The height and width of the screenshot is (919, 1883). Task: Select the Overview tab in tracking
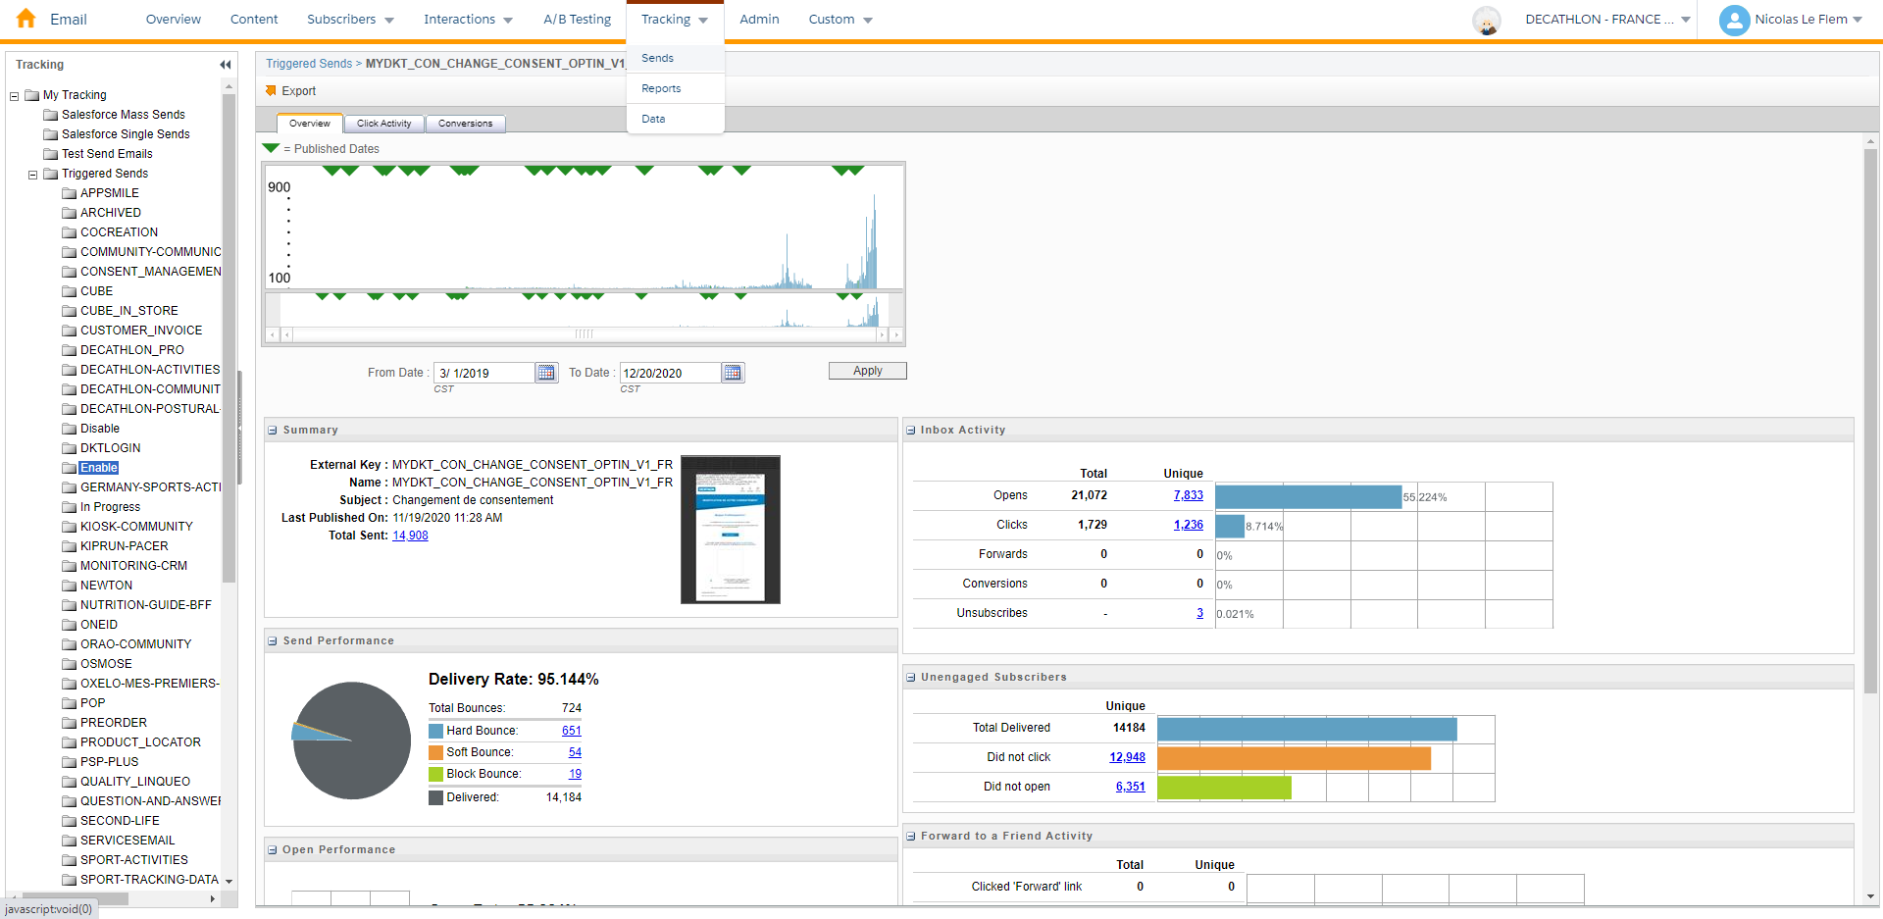310,124
